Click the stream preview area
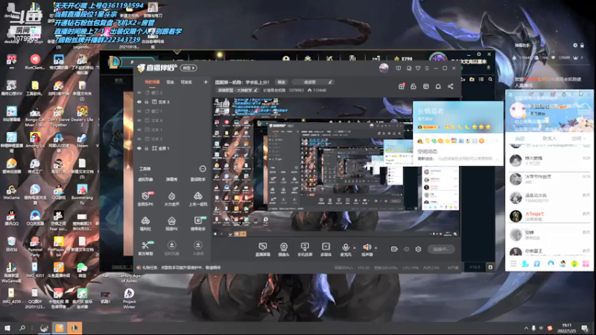 [x=336, y=167]
